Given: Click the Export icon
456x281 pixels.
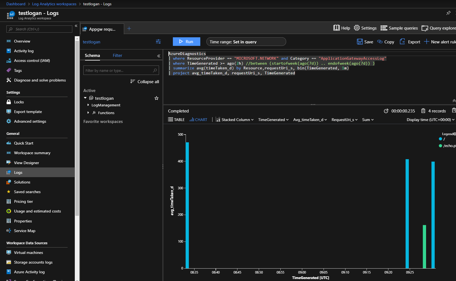Looking at the screenshot, I should pos(403,42).
